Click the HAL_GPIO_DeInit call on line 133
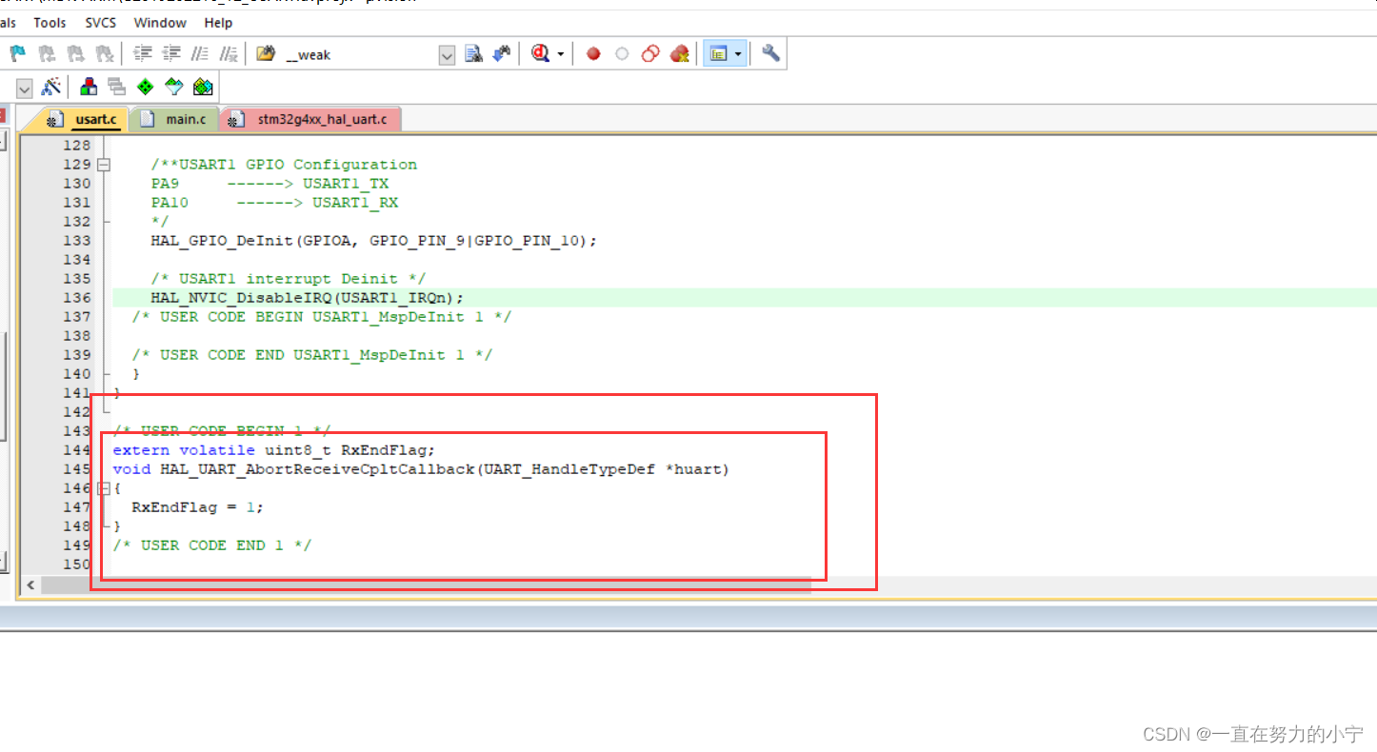Image resolution: width=1377 pixels, height=752 pixels. pyautogui.click(x=373, y=241)
